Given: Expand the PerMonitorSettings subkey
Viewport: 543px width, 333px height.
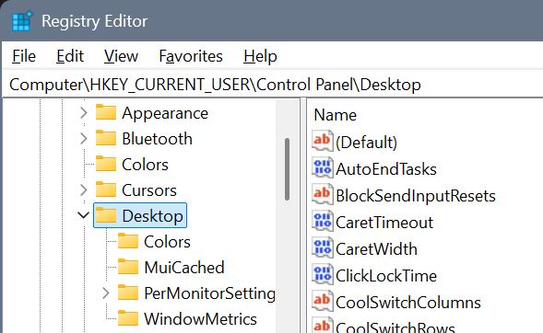Looking at the screenshot, I should tap(106, 293).
